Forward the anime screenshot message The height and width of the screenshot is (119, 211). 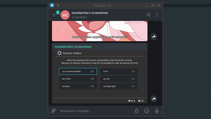(154, 37)
